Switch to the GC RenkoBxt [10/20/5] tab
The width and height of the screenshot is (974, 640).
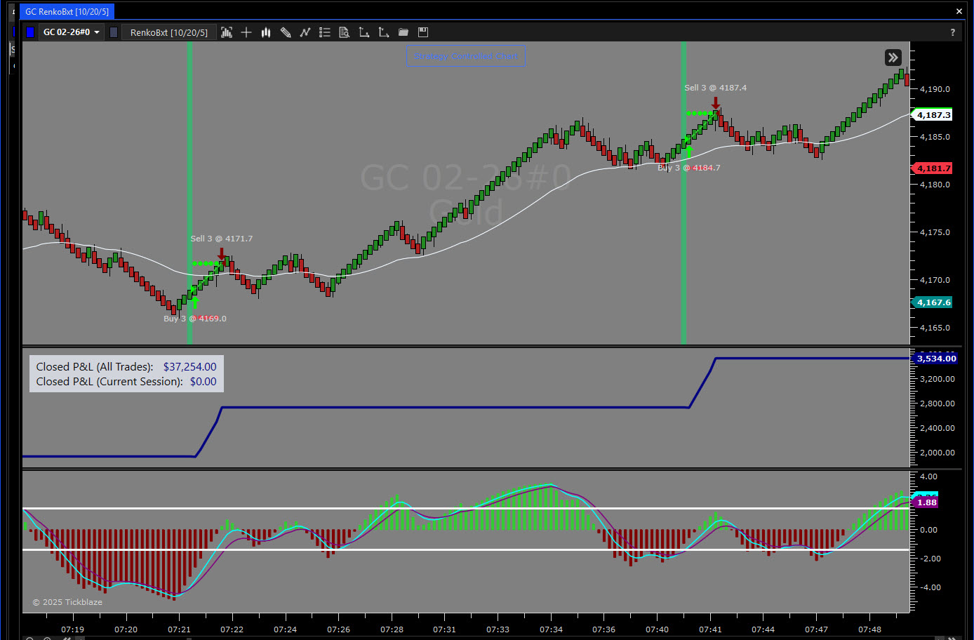(67, 11)
